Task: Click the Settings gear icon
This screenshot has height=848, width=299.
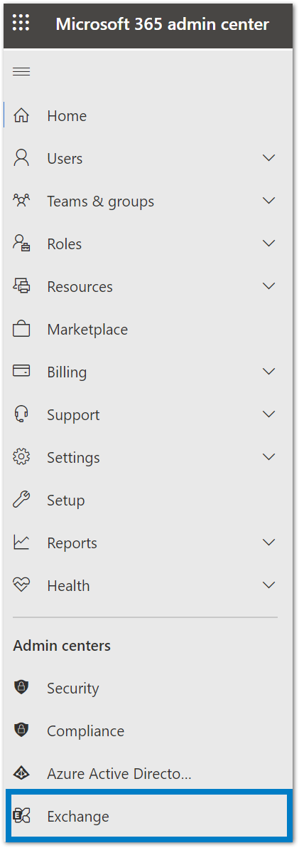Action: tap(21, 458)
